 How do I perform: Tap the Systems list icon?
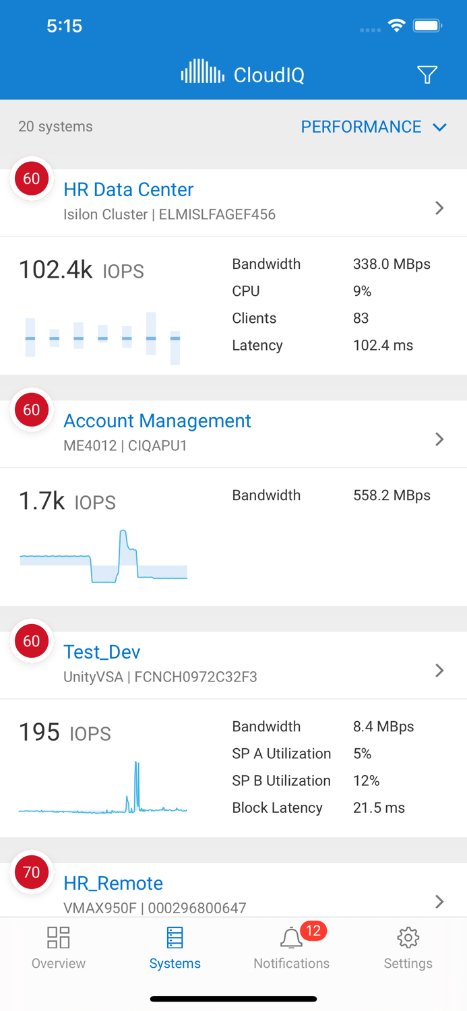pyautogui.click(x=175, y=937)
